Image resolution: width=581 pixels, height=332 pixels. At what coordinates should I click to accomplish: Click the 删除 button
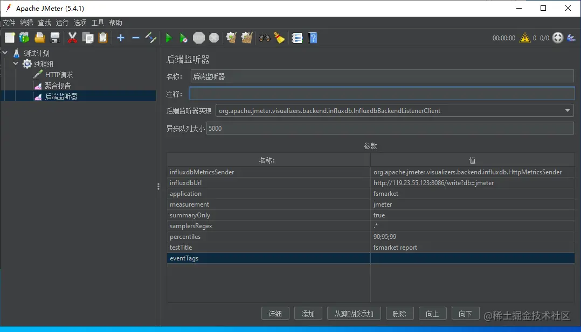coord(399,314)
